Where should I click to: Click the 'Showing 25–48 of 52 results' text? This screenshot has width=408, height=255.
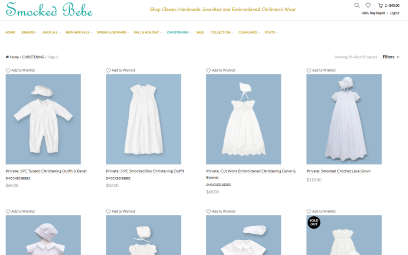click(355, 57)
